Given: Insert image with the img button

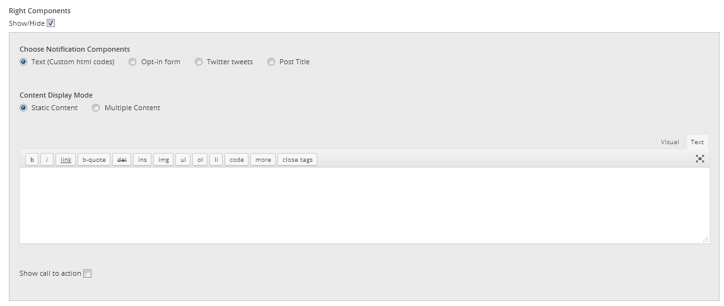Looking at the screenshot, I should point(163,159).
